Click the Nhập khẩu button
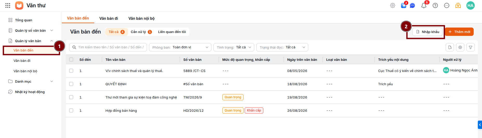Viewport: 482px width, 138px height. pos(427,32)
